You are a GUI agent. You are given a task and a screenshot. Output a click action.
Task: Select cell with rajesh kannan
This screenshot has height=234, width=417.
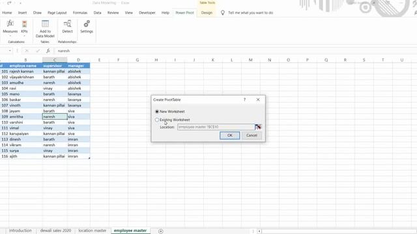point(25,71)
